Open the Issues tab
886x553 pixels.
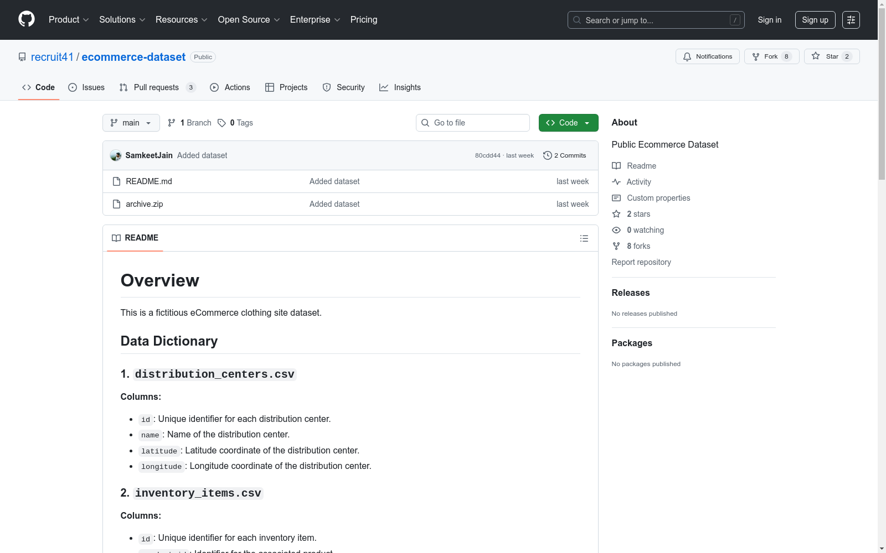pyautogui.click(x=86, y=87)
